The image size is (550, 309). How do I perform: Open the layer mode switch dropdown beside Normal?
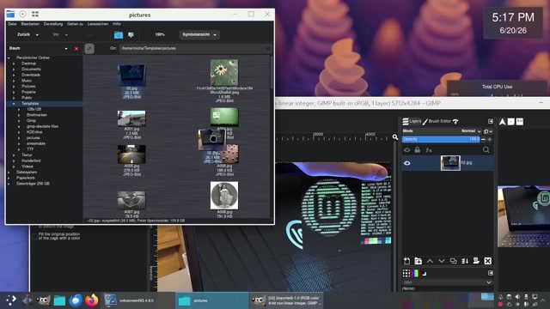coord(488,131)
